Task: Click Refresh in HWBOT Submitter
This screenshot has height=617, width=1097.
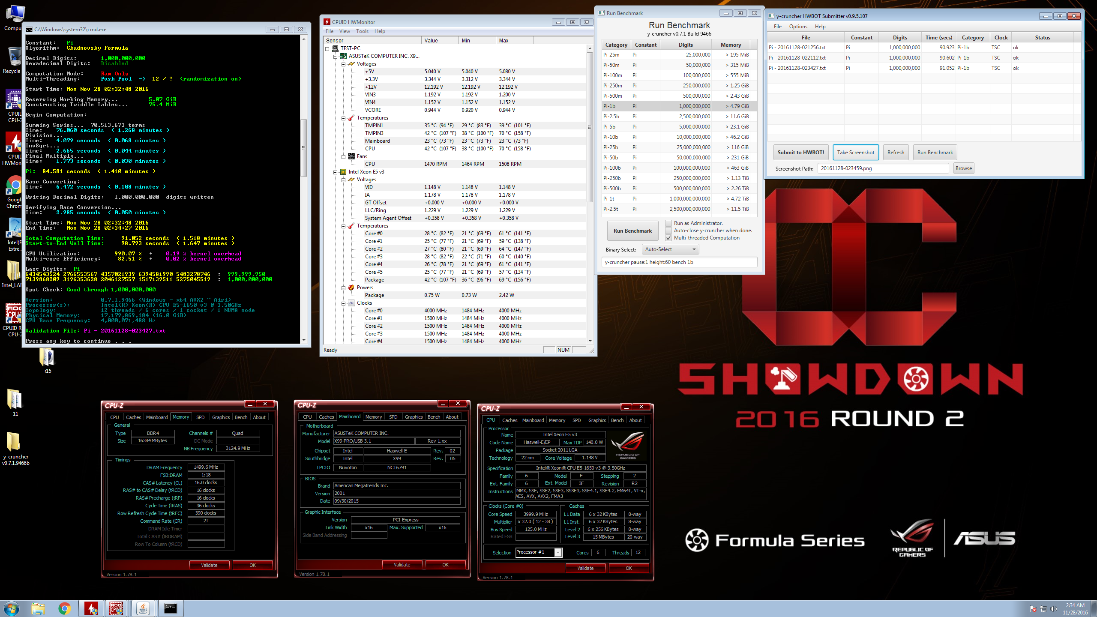Action: (896, 153)
